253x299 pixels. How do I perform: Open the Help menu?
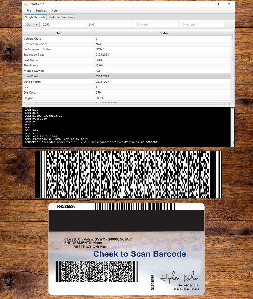54,11
